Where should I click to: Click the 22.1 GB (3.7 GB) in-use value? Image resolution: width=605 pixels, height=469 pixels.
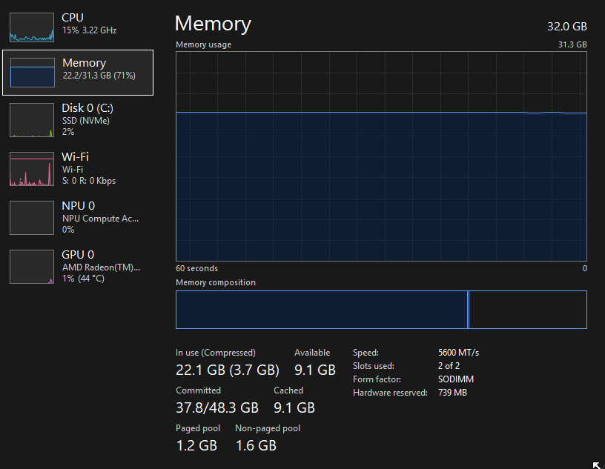click(228, 370)
